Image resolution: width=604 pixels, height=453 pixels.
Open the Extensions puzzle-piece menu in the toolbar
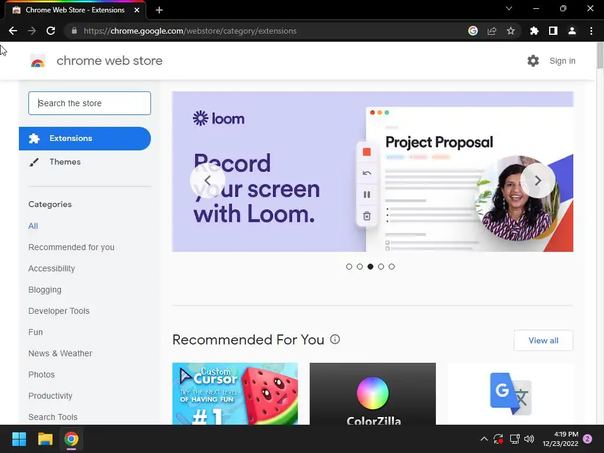534,31
